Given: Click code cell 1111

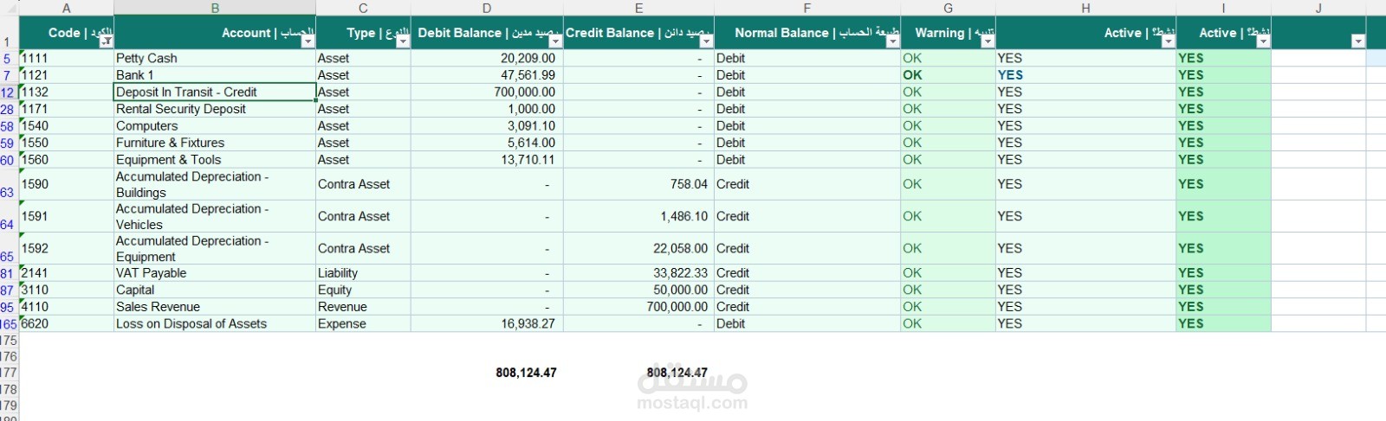Looking at the screenshot, I should tap(66, 58).
